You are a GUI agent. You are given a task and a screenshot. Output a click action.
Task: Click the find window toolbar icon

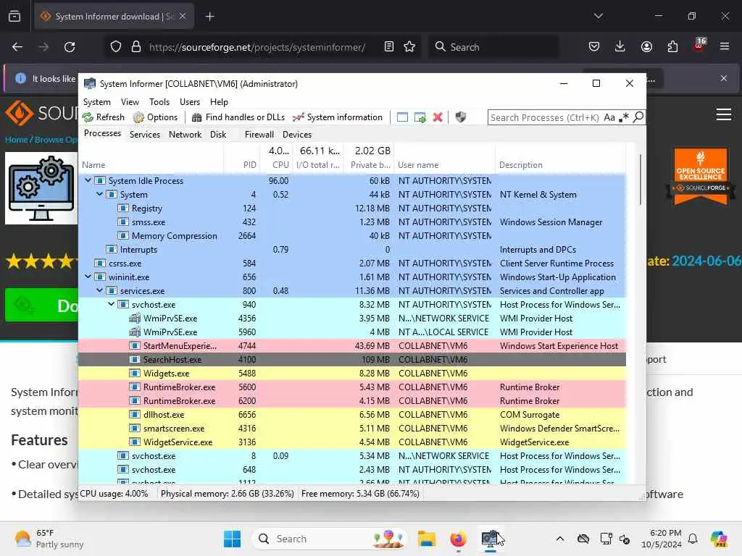point(402,117)
